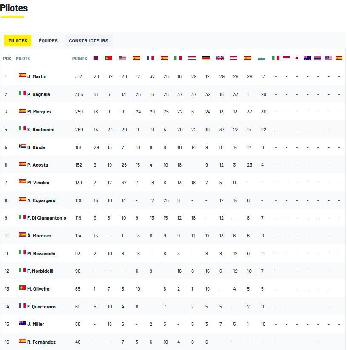Click the Pilote column header
The height and width of the screenshot is (350, 347).
tap(23, 59)
